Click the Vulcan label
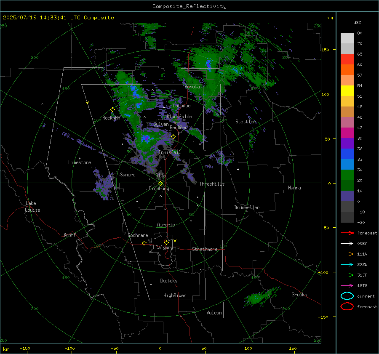The height and width of the screenshot is (354, 379). [214, 313]
